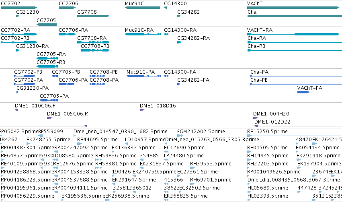The height and width of the screenshot is (202, 342).
Task: Click EST EC12690.5prime
Action: [166, 152]
